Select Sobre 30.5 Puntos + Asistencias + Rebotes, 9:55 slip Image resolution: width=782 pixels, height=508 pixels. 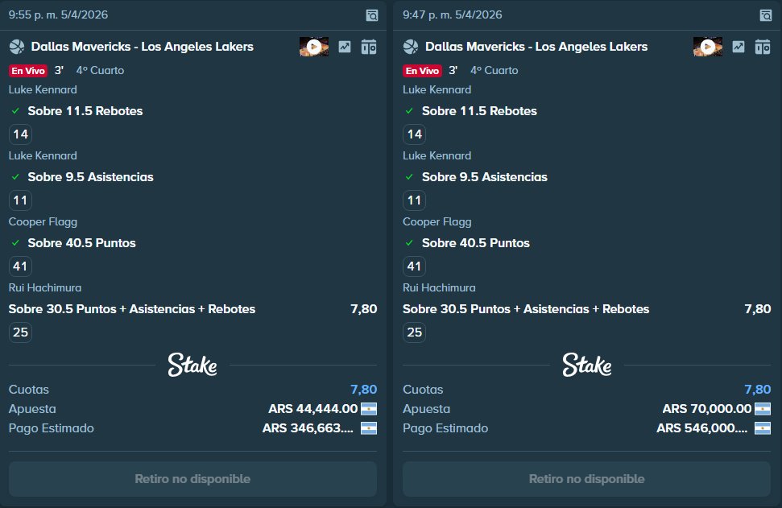click(132, 309)
